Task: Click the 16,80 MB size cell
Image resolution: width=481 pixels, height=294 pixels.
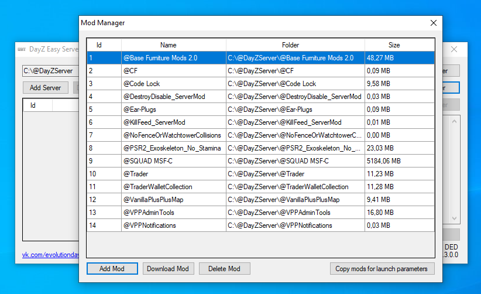Action: coord(400,213)
